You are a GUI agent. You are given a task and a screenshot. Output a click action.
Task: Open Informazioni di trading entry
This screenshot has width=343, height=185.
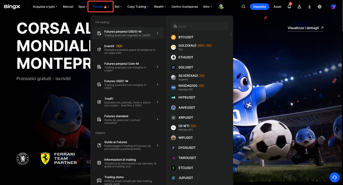click(128, 163)
